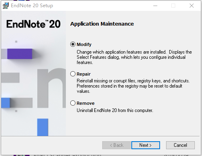
Task: Click the EndNote 20 logo text
Action: coord(34,24)
